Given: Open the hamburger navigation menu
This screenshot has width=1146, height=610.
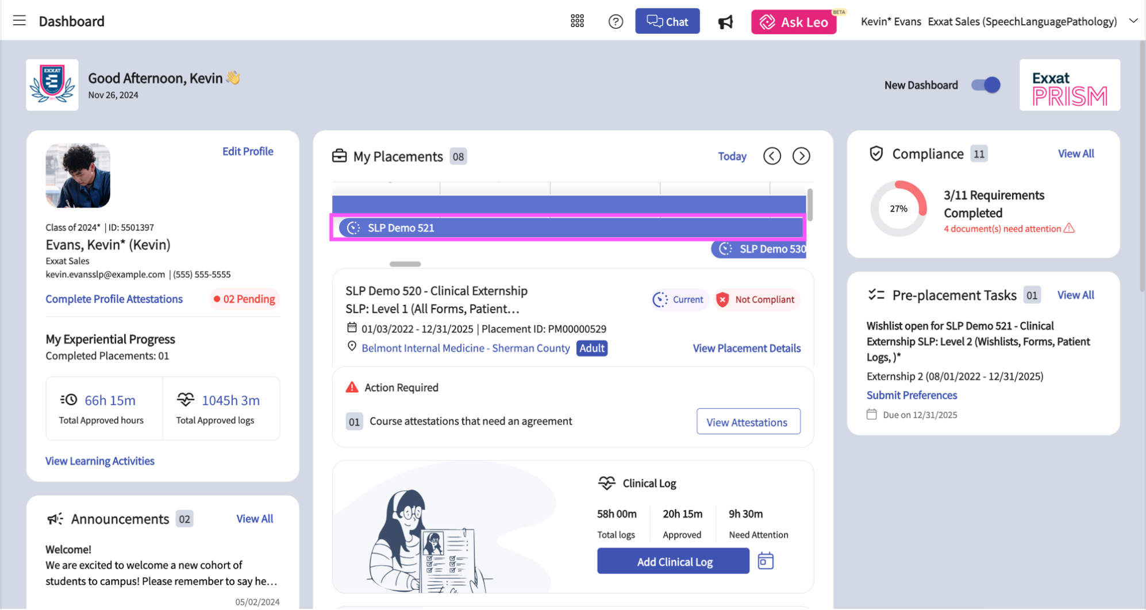Looking at the screenshot, I should pyautogui.click(x=20, y=21).
